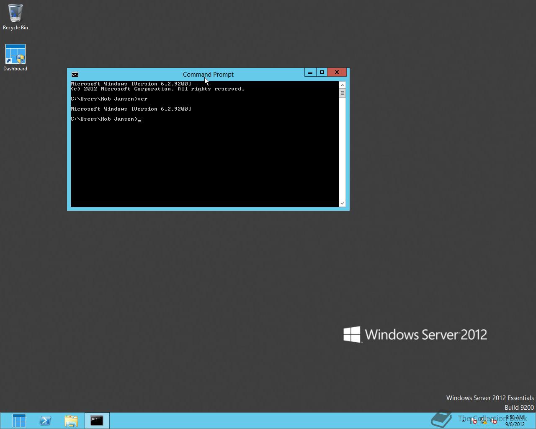The height and width of the screenshot is (429, 536).
Task: Open File Explorer from the taskbar
Action: pyautogui.click(x=71, y=421)
